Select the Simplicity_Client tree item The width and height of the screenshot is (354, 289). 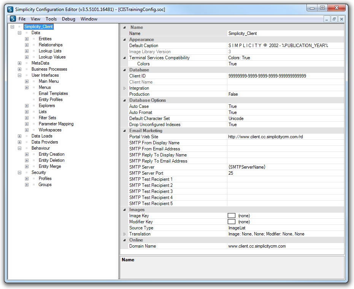(x=39, y=27)
